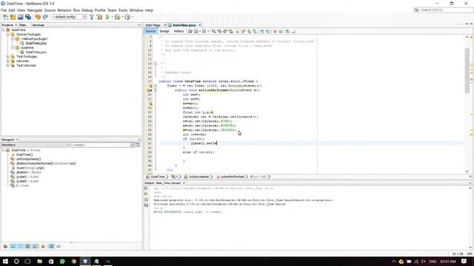Viewport: 474px width, 266px height.
Task: Toggle Fully Qualified Names in Navigator
Action: (x=43, y=246)
